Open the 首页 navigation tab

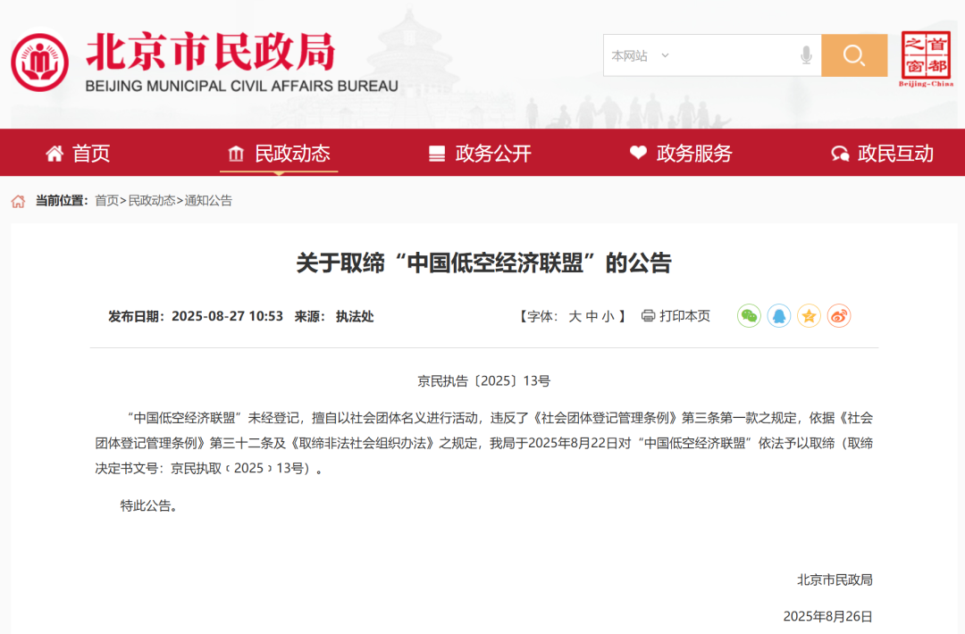point(79,154)
